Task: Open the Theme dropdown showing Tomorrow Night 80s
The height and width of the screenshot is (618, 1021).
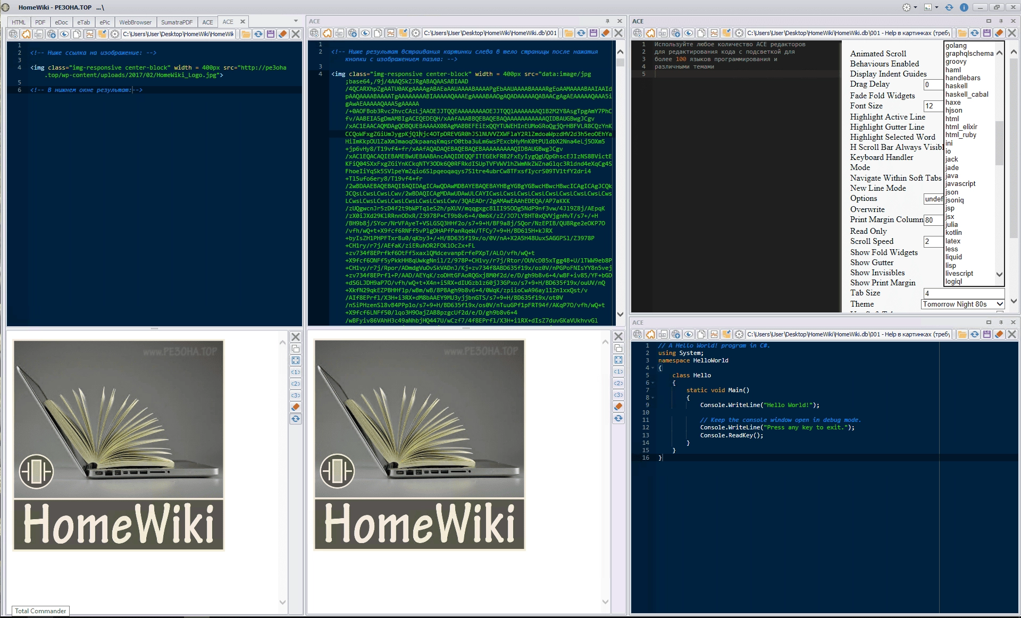Action: (x=963, y=304)
